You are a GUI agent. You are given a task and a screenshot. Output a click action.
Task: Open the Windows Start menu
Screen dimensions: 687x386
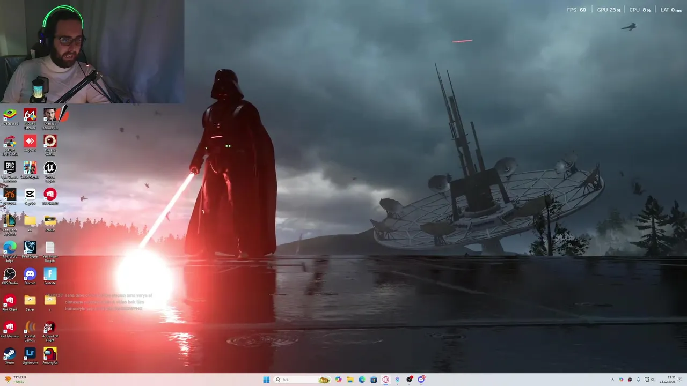point(266,380)
